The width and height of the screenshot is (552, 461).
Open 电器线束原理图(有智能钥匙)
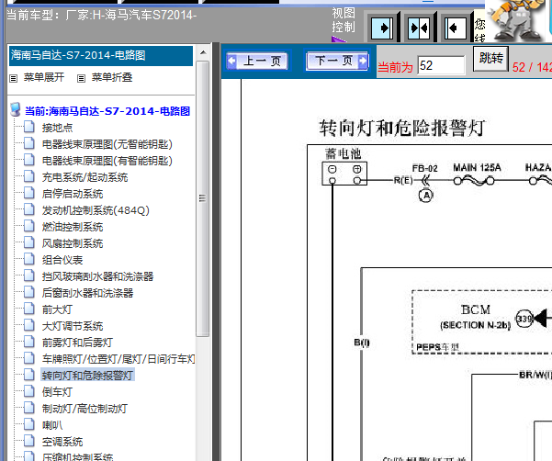pos(107,161)
